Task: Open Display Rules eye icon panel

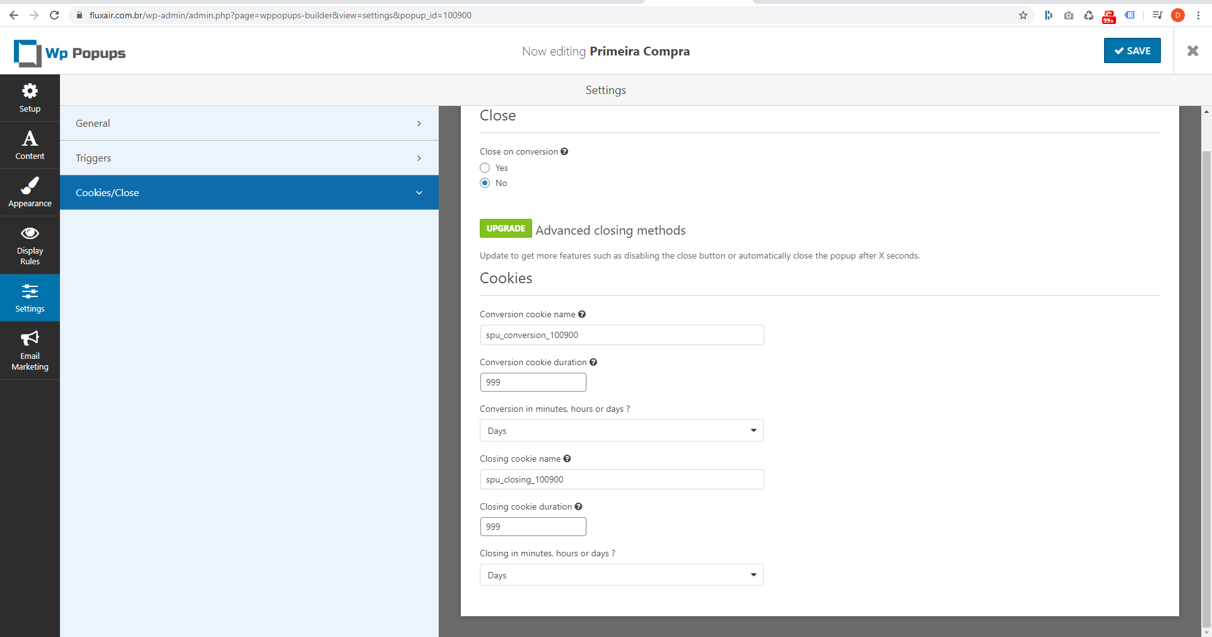Action: pos(30,245)
